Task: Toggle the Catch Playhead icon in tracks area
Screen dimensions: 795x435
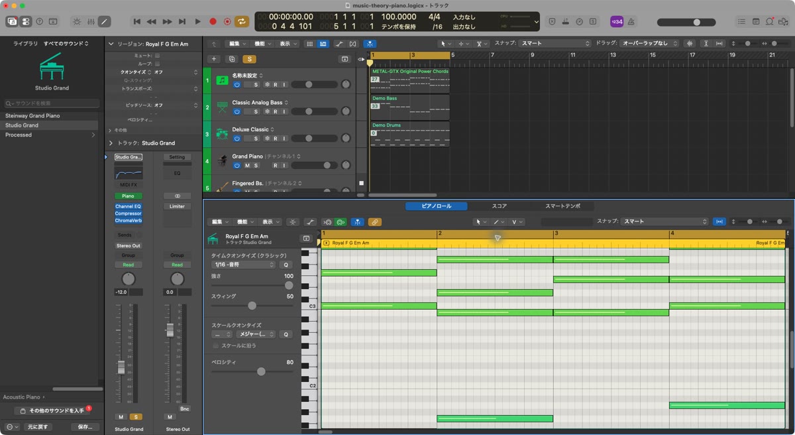Action: coord(370,44)
